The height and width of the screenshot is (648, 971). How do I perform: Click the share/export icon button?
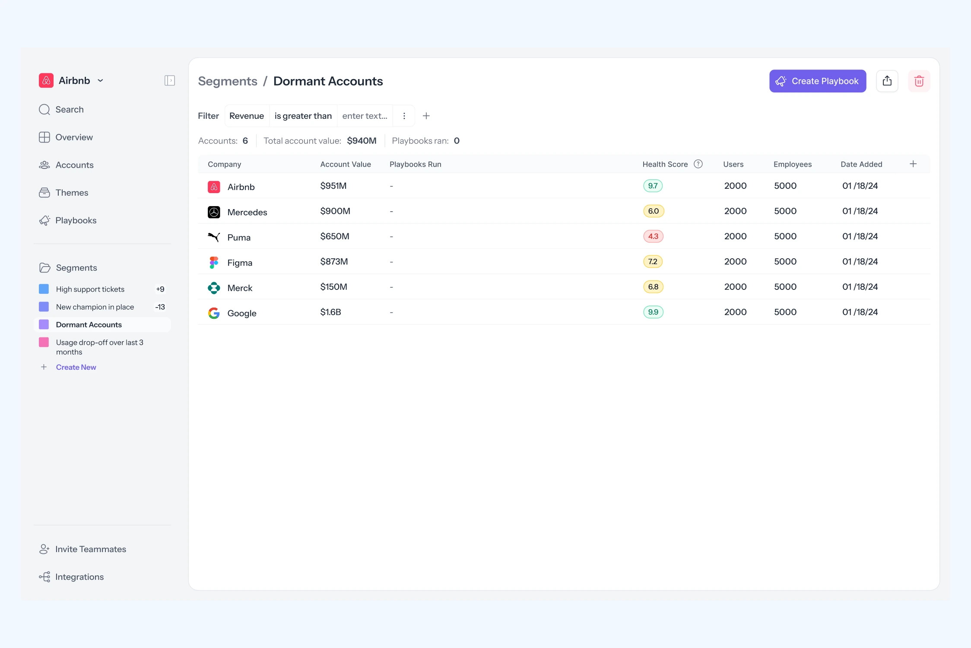(x=887, y=81)
